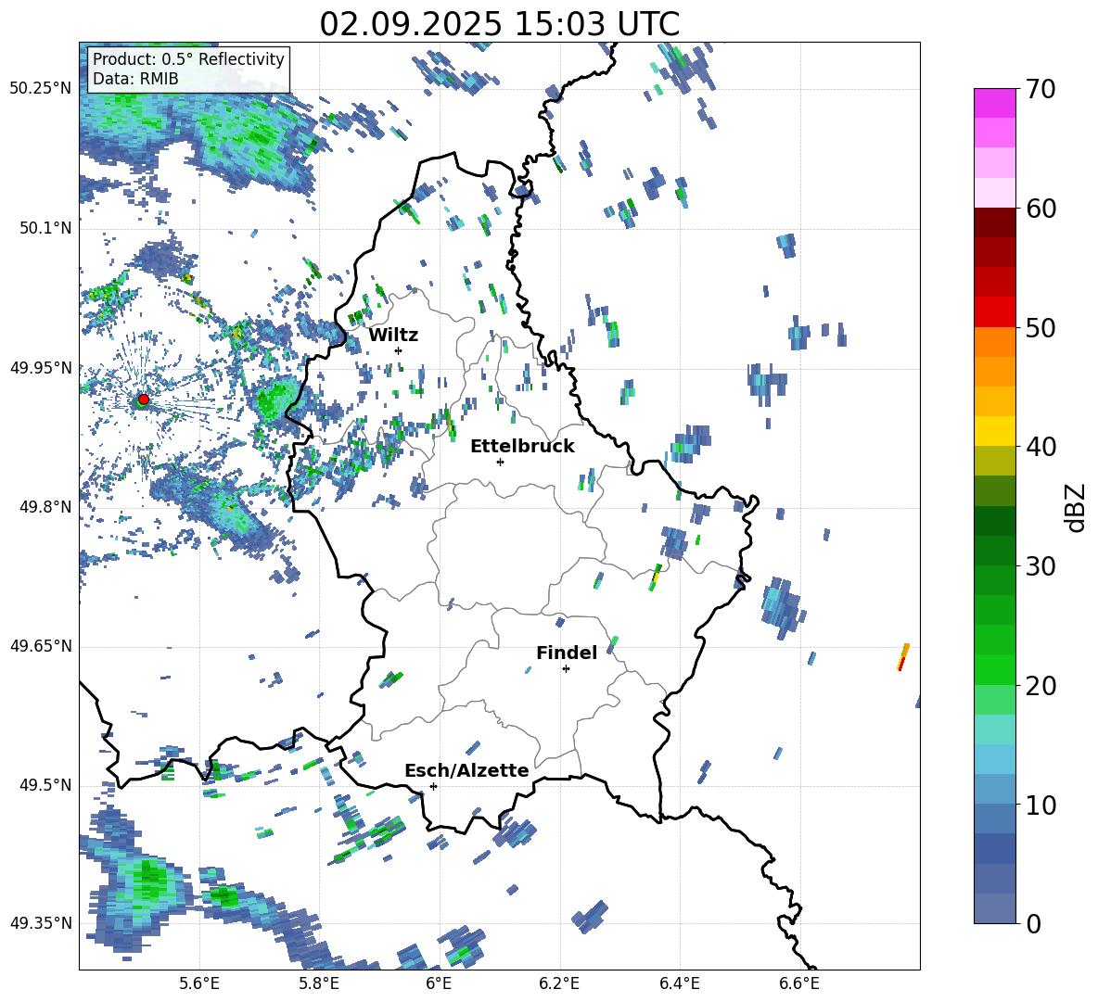This screenshot has width=1098, height=1002.
Task: Click the 6.4°E longitude label
Action: coord(679,983)
